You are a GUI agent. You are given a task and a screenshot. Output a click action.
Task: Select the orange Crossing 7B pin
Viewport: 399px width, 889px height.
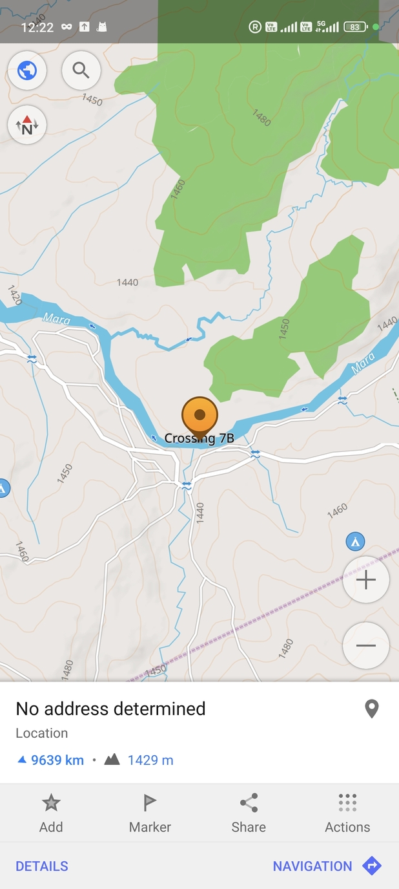200,418
